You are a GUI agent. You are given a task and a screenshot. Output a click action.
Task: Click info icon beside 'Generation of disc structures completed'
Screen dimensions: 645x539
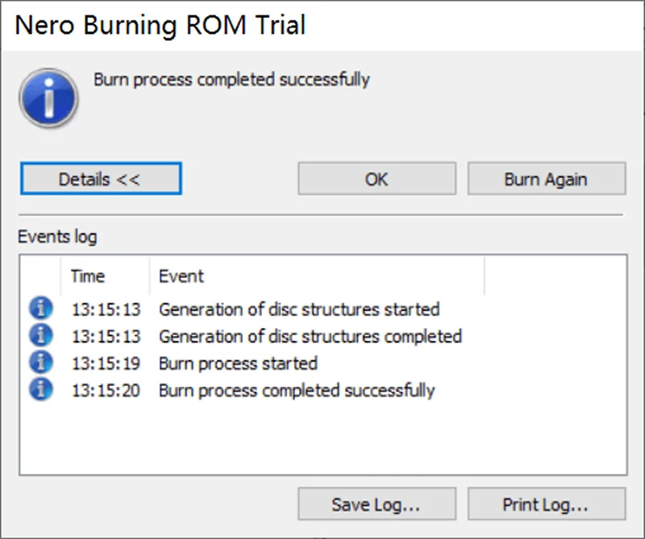pyautogui.click(x=41, y=335)
